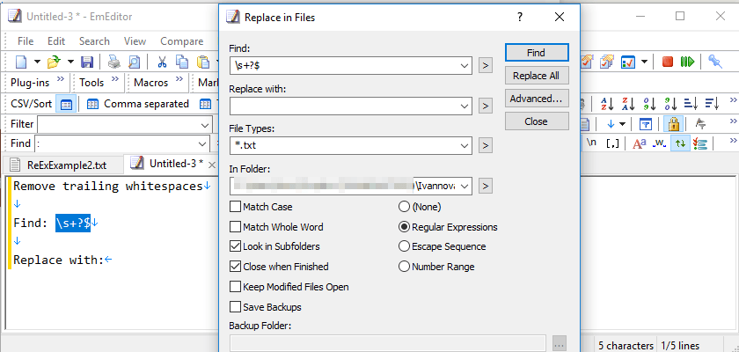Screen dimensions: 739x352
Task: Select the Number Range radio button
Action: 404,267
